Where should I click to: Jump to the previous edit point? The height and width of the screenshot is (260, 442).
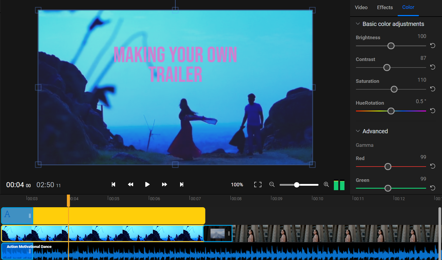pyautogui.click(x=113, y=184)
